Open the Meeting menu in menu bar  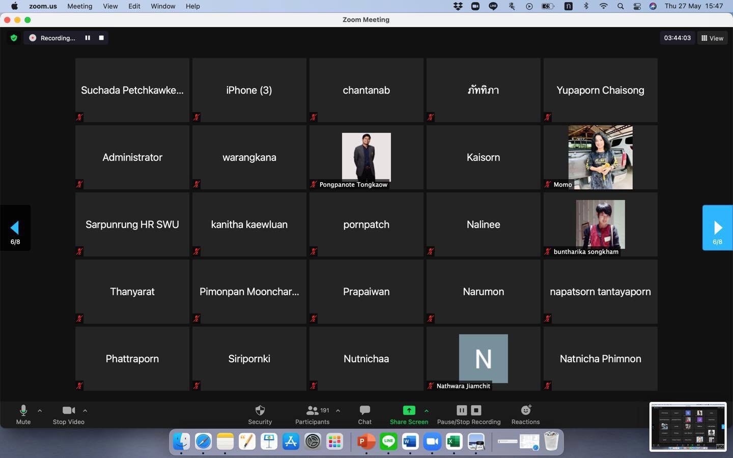click(79, 6)
